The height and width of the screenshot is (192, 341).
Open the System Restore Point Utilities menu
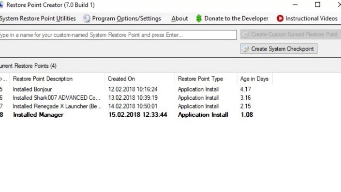[38, 18]
